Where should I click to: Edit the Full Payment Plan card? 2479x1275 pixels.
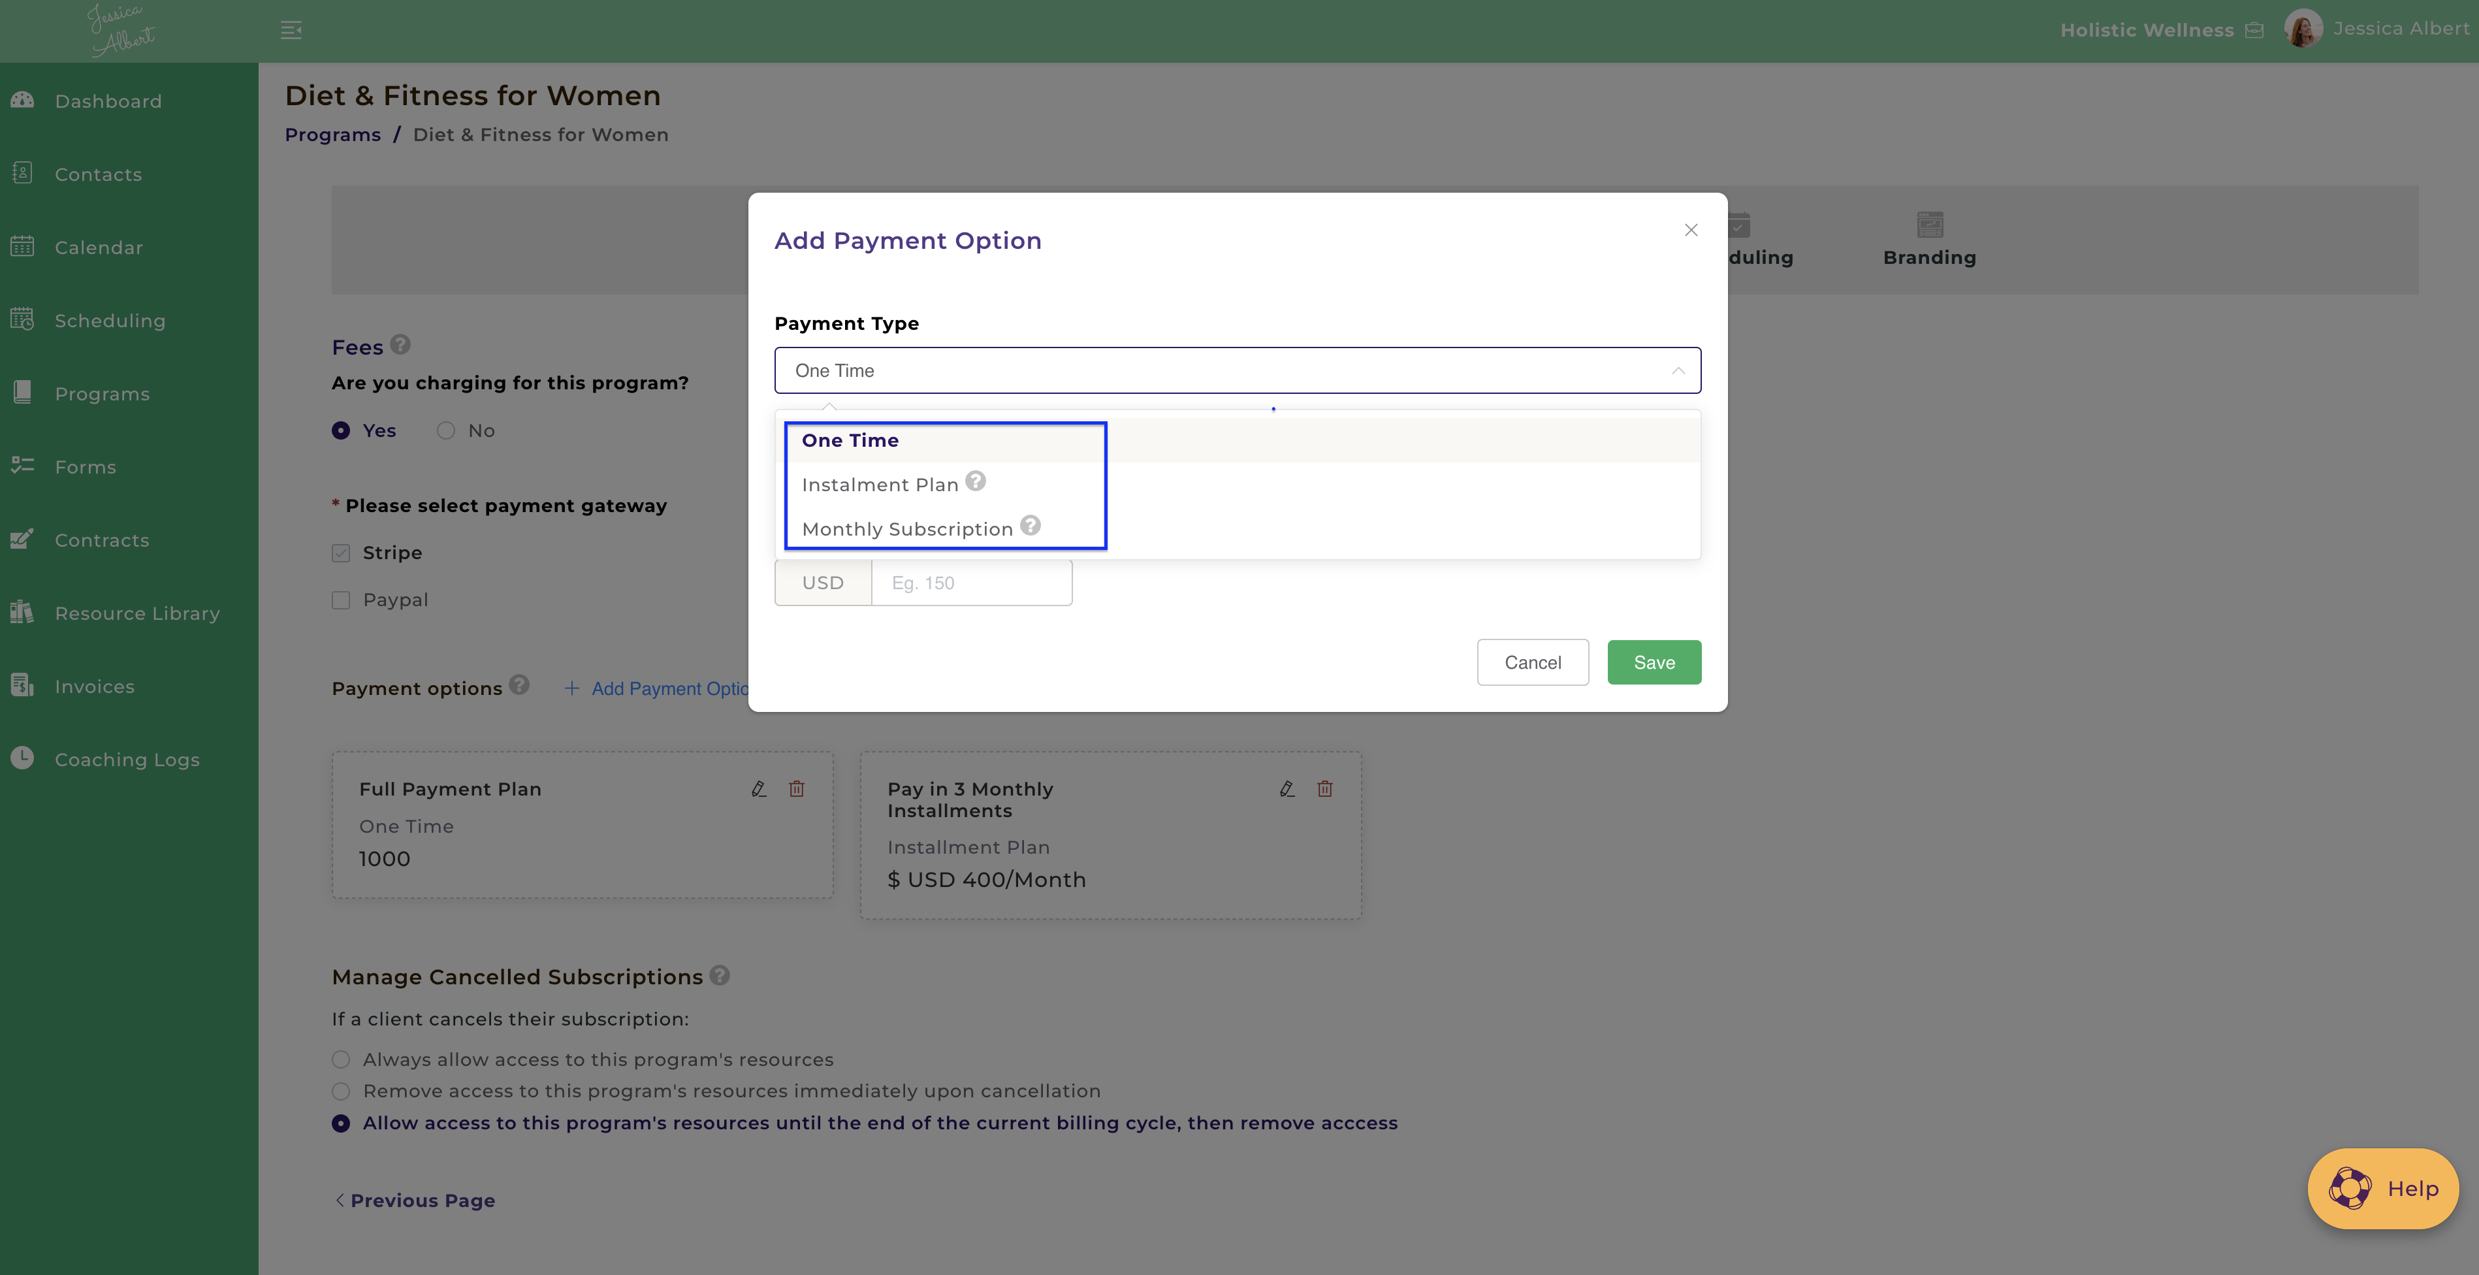pyautogui.click(x=758, y=788)
